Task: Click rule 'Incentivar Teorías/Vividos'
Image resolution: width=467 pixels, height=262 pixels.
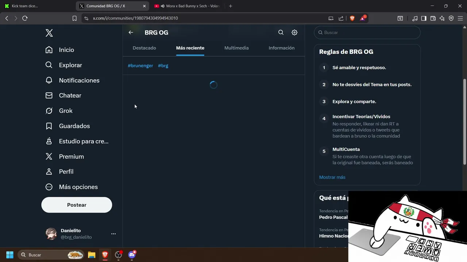Action: [362, 116]
